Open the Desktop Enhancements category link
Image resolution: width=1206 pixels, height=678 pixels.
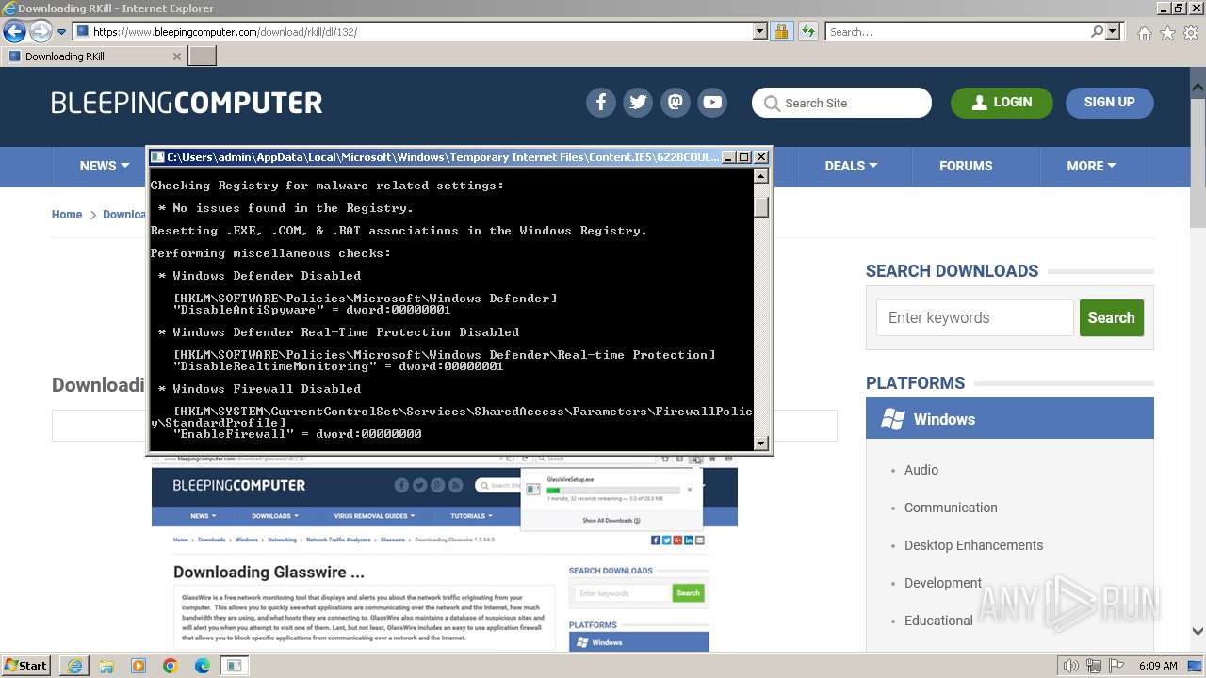[973, 545]
